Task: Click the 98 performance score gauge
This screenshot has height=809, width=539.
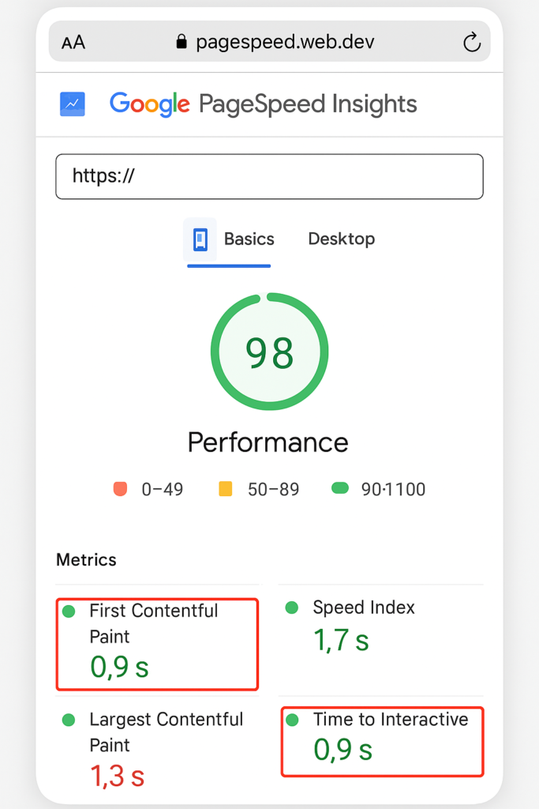Action: [x=270, y=352]
